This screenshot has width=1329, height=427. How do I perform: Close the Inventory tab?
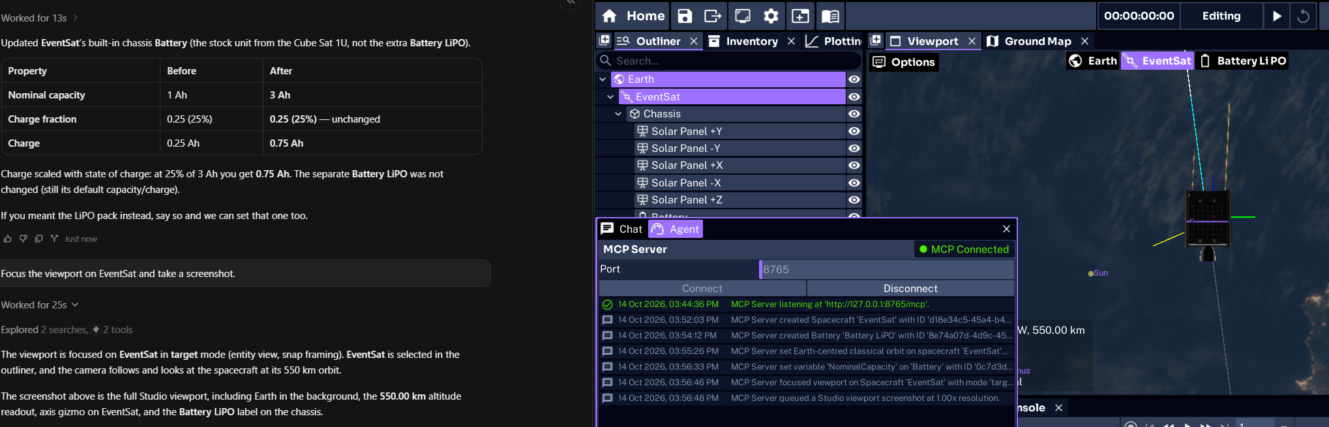pos(791,41)
